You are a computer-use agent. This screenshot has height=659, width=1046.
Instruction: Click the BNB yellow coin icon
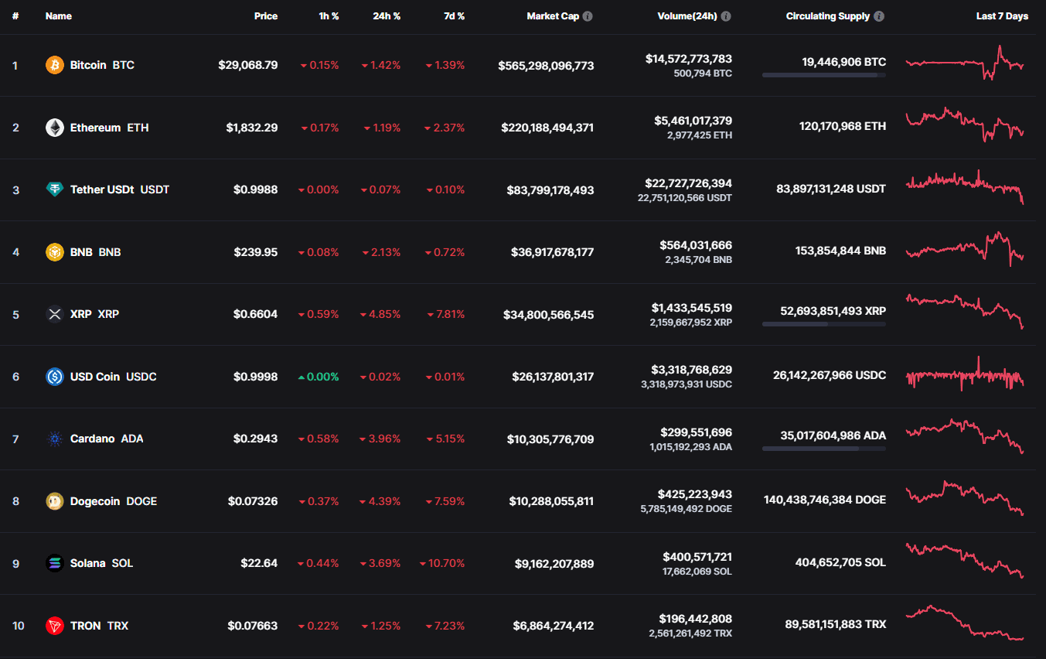54,252
